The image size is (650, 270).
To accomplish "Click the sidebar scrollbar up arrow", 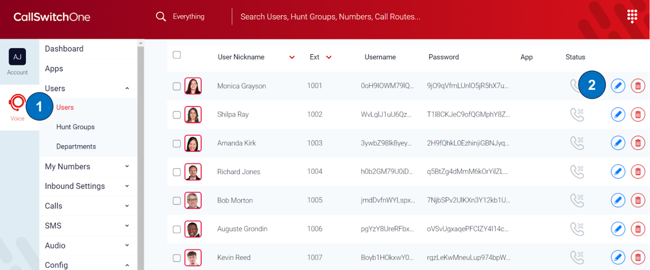I will [141, 43].
